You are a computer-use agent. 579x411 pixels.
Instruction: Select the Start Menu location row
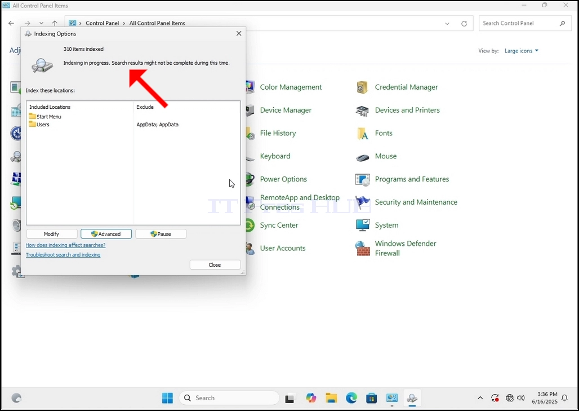click(45, 117)
